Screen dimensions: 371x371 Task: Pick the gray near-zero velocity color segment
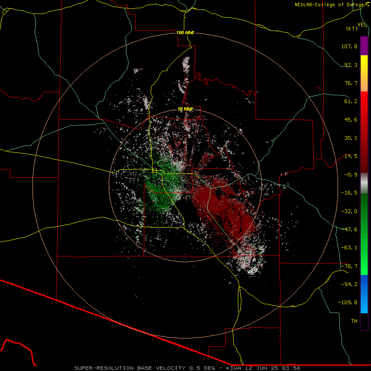pos(364,183)
